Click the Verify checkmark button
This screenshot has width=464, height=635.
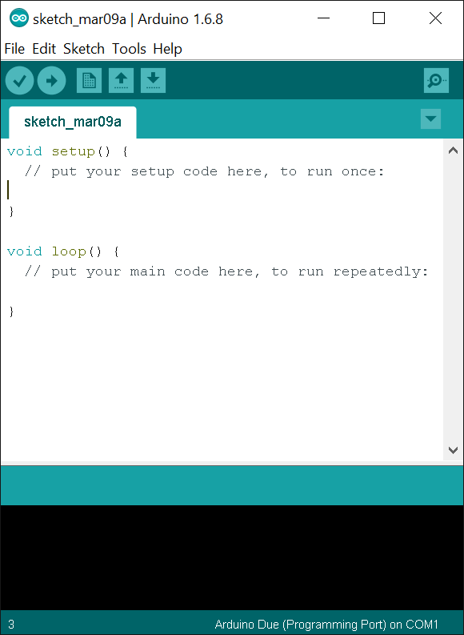tap(19, 81)
